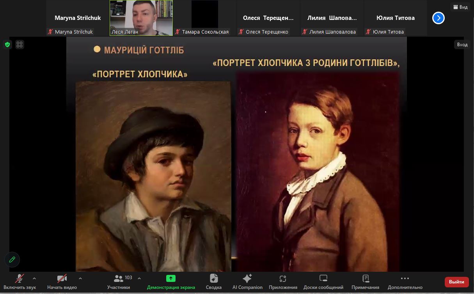
Task: Click muted mic icon of Тамара Сокольская
Action: coord(178,32)
